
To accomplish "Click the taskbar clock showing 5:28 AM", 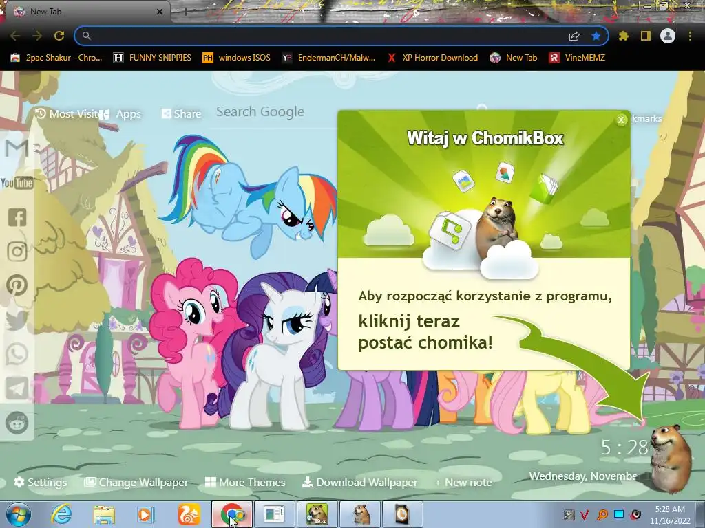I will click(x=669, y=514).
